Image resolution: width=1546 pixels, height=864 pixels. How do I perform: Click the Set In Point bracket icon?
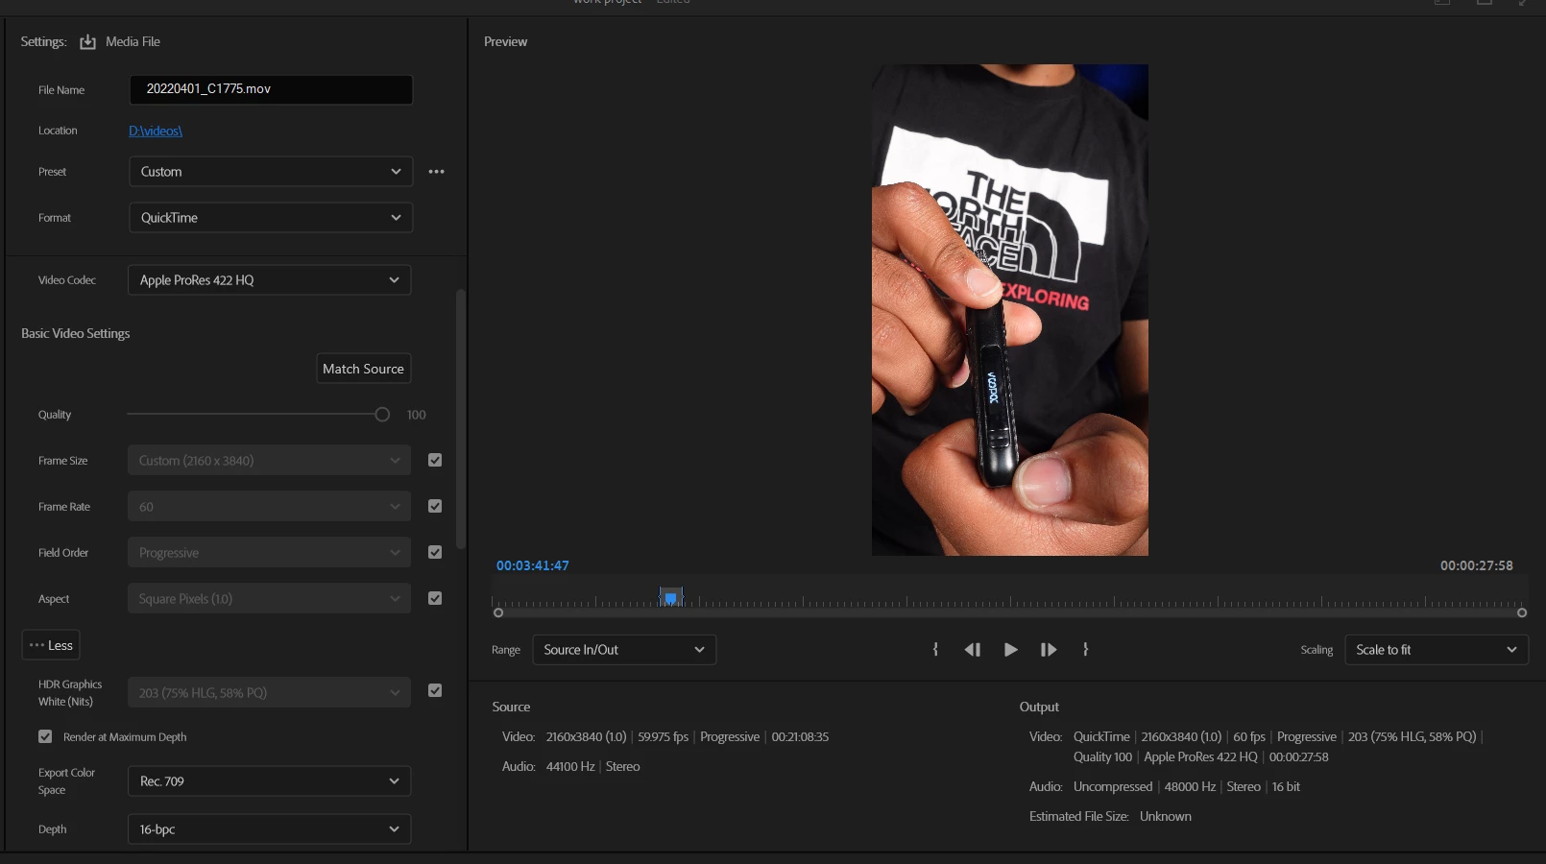[935, 650]
